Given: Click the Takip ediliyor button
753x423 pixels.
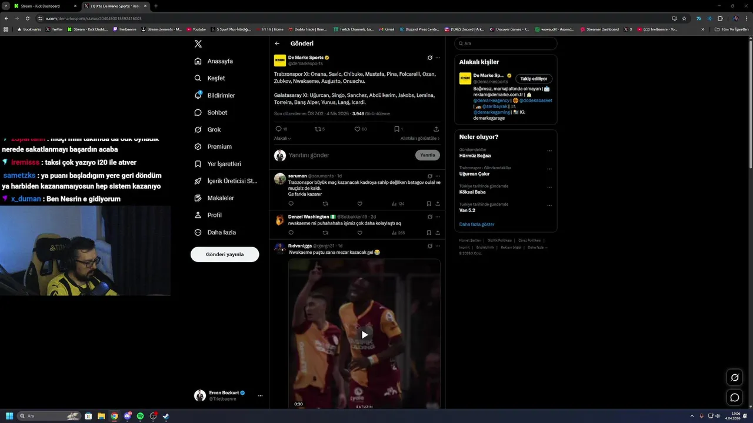Looking at the screenshot, I should click(534, 79).
